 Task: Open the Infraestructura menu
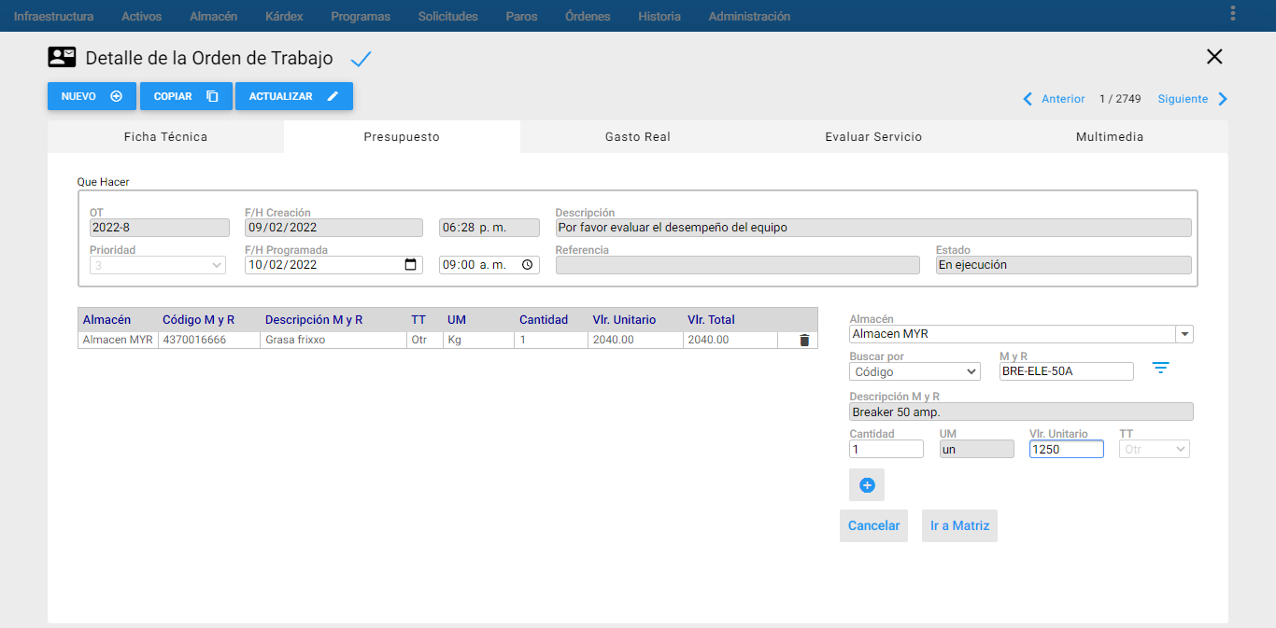[x=53, y=16]
